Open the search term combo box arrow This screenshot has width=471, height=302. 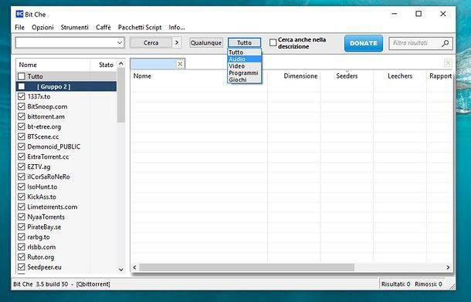pos(120,43)
